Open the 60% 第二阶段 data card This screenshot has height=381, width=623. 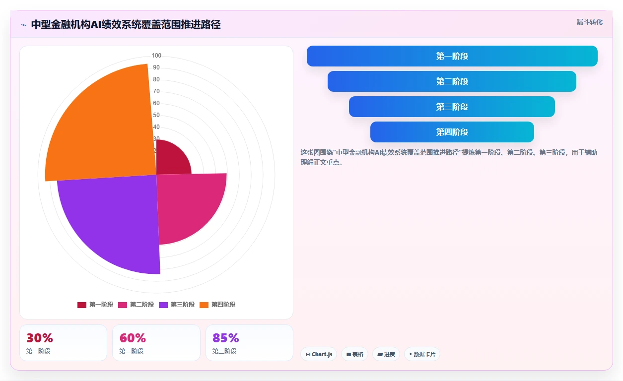point(156,343)
